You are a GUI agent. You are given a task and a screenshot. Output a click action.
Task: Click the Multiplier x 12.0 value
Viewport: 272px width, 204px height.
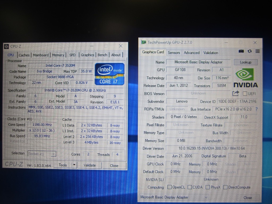(x=42, y=130)
